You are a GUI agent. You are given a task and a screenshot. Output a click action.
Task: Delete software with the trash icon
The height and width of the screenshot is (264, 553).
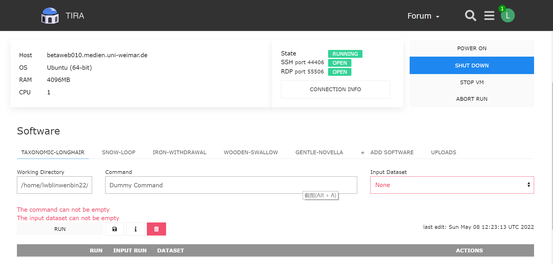pyautogui.click(x=156, y=229)
